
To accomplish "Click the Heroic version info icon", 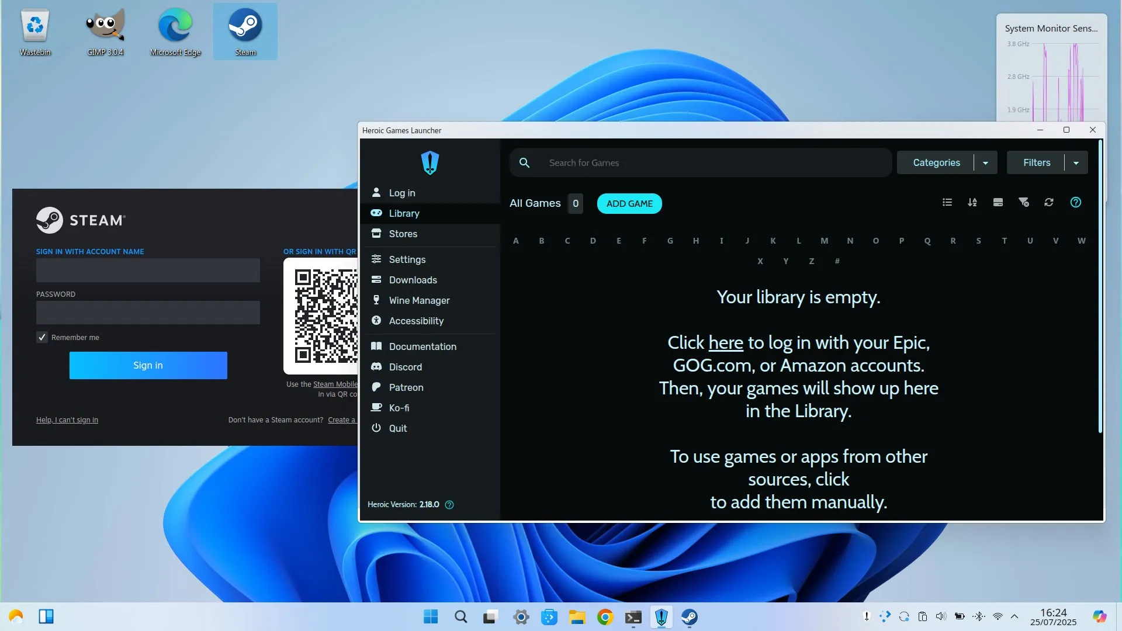I will [449, 505].
